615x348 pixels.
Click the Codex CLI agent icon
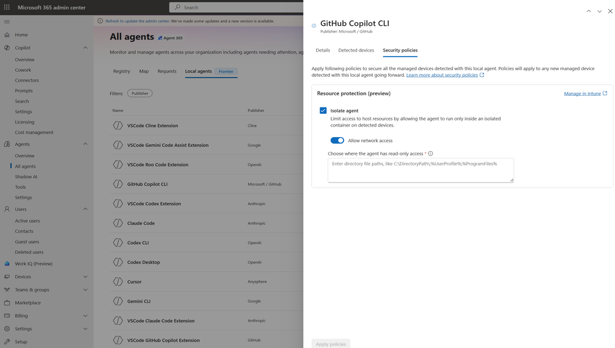[x=118, y=243]
